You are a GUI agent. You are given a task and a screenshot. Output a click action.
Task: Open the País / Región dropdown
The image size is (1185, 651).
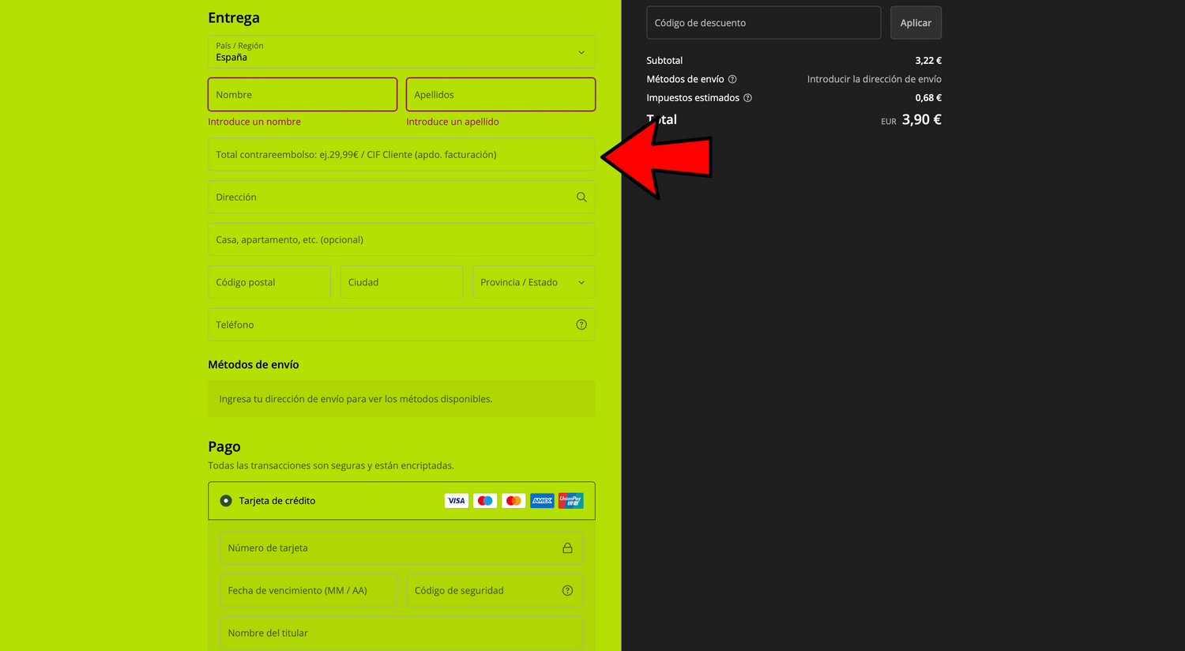point(401,52)
